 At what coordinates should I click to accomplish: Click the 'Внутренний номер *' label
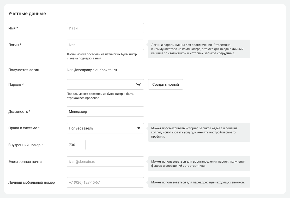26,145
